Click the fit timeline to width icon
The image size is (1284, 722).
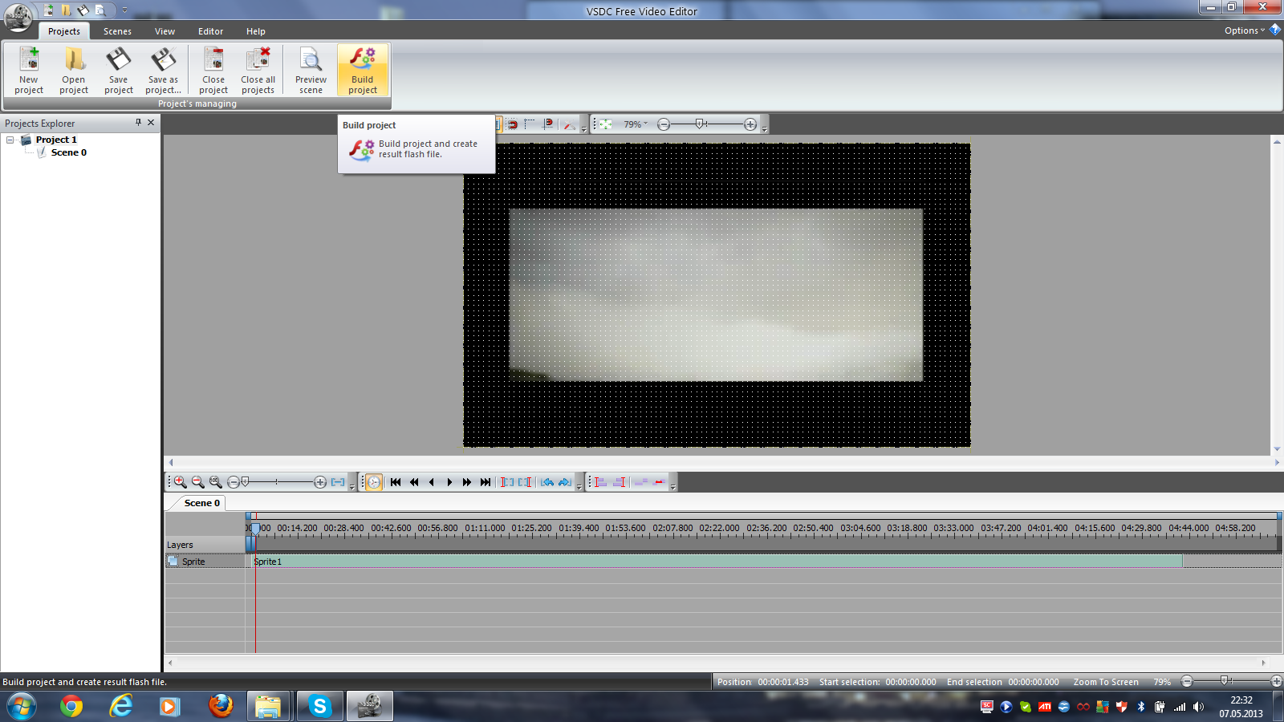coord(338,482)
